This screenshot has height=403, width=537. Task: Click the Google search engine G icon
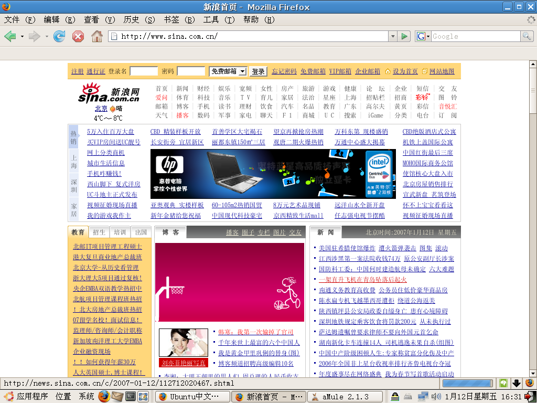point(421,36)
